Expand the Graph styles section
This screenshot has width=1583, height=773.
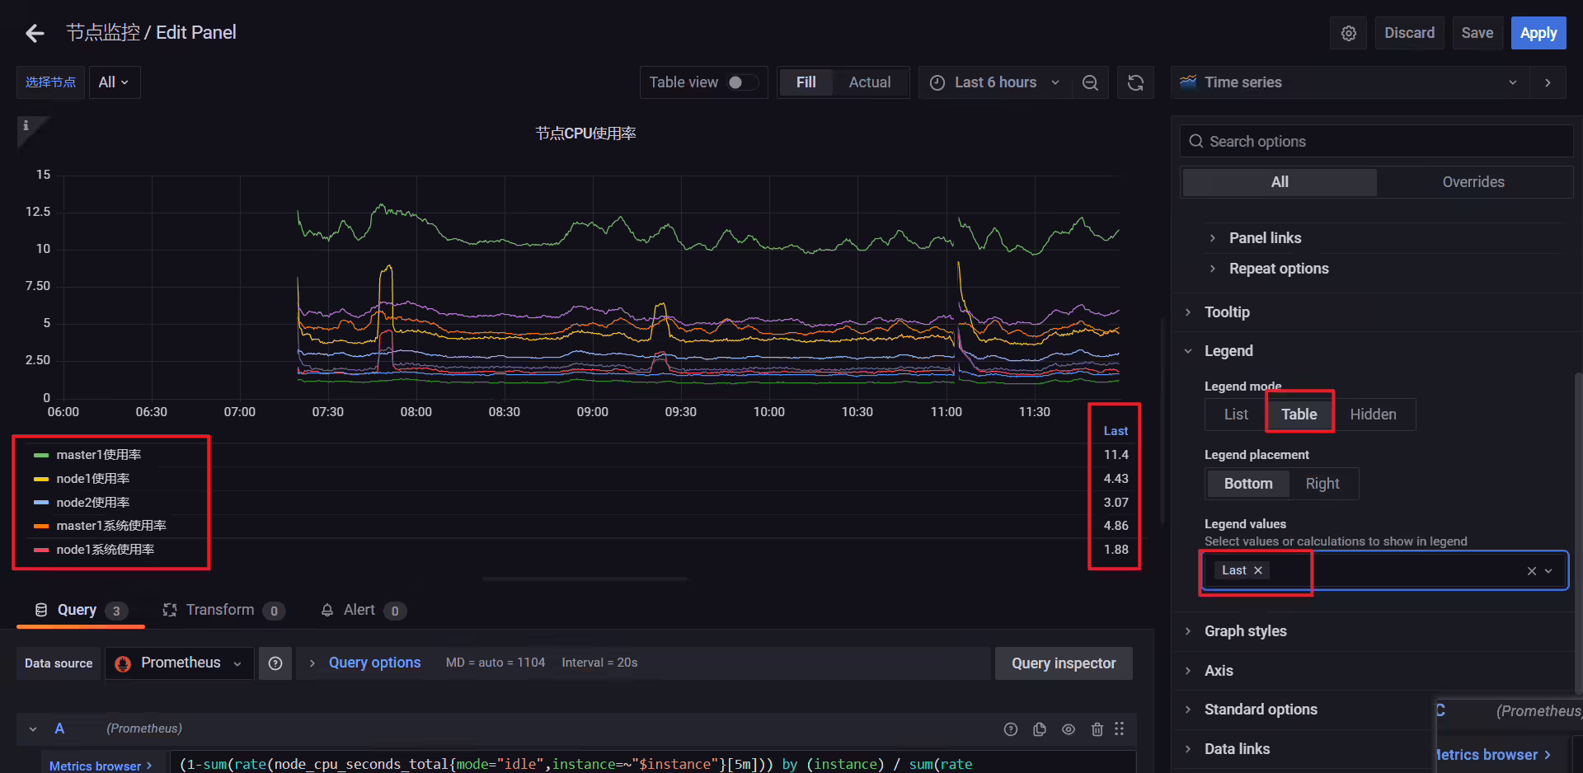pos(1245,631)
